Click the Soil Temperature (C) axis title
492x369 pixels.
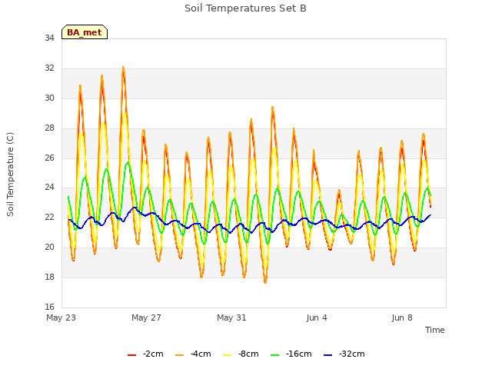point(10,175)
